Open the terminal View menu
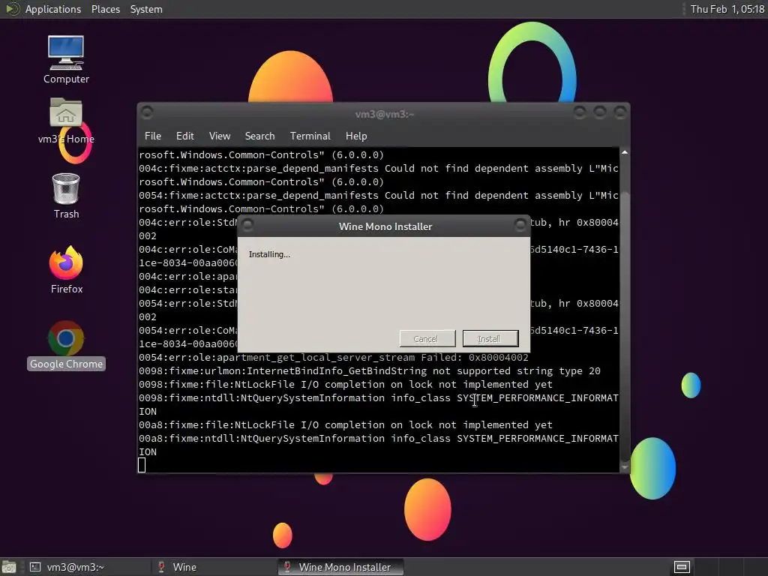768x576 pixels. 220,136
